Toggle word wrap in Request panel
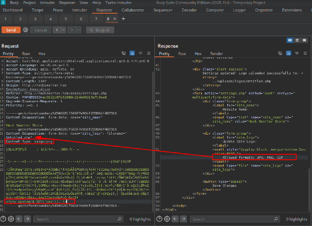The width and height of the screenshot is (312, 226). 132,53
